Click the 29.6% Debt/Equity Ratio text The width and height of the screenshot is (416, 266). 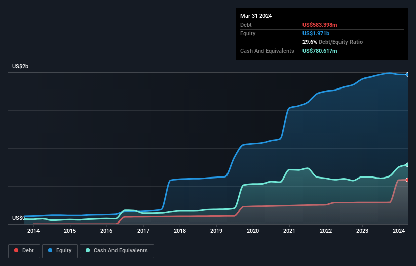point(332,42)
